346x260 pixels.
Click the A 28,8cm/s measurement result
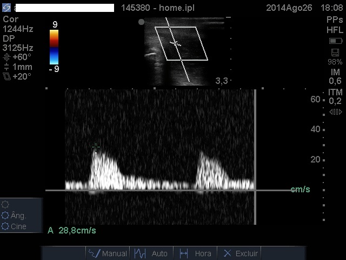(72, 231)
